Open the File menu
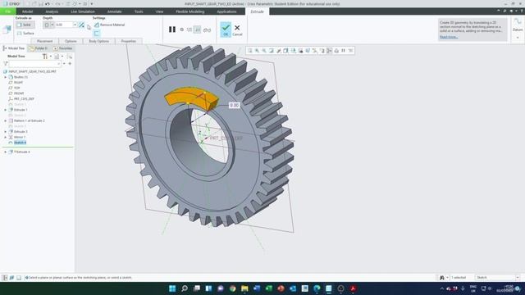 (7, 11)
